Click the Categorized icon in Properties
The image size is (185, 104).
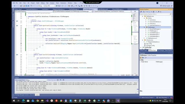141,58
